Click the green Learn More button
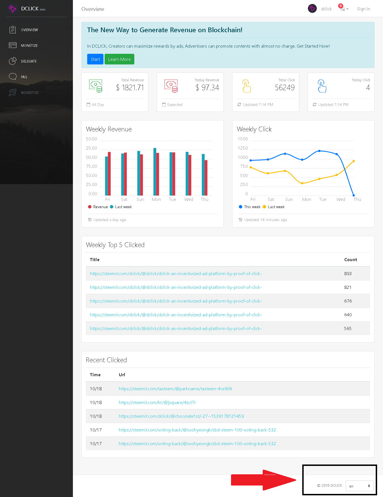Viewport: 383px width, 497px height. (x=119, y=59)
